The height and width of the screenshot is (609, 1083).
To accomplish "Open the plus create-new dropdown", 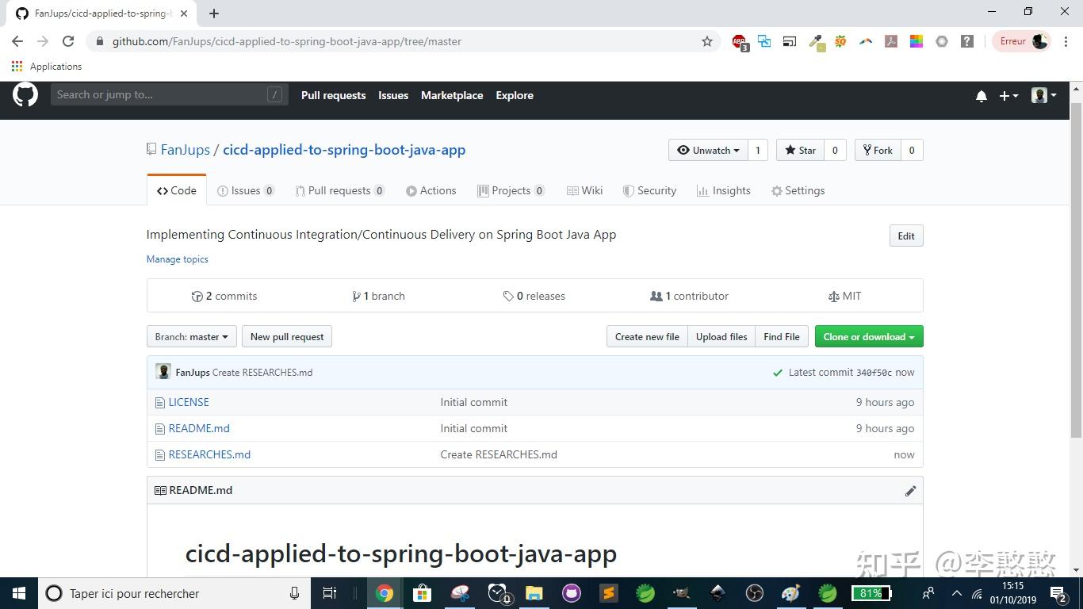I will coord(1008,95).
